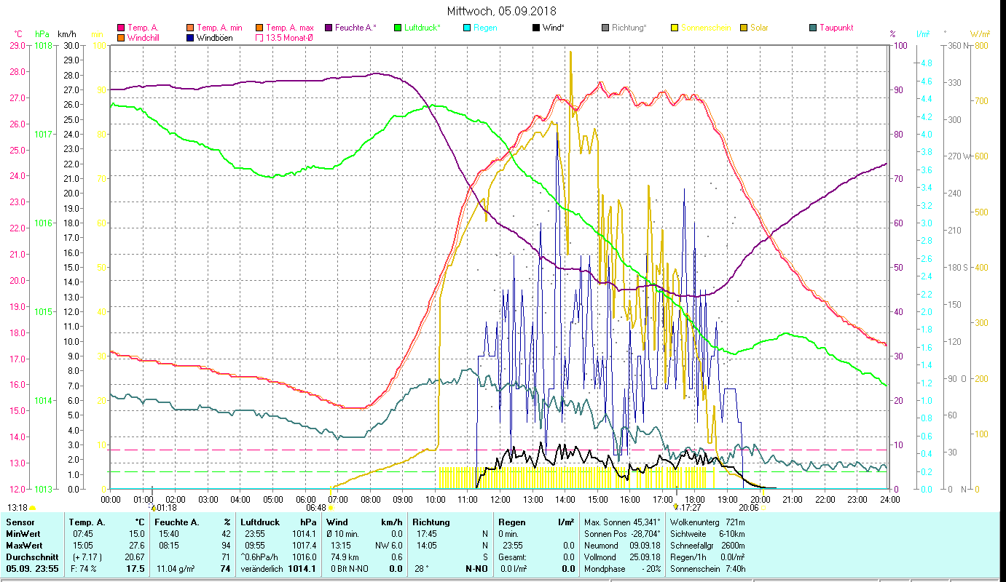Screen dimensions: 1006x582
Task: Click the Sichtweite 6-10km entry
Action: [707, 534]
